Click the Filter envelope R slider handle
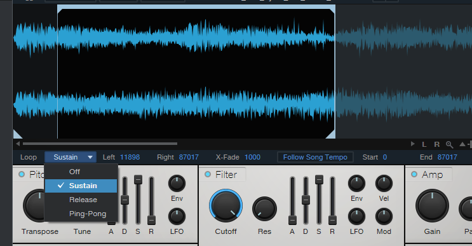The width and height of the screenshot is (472, 246). pyautogui.click(x=332, y=221)
